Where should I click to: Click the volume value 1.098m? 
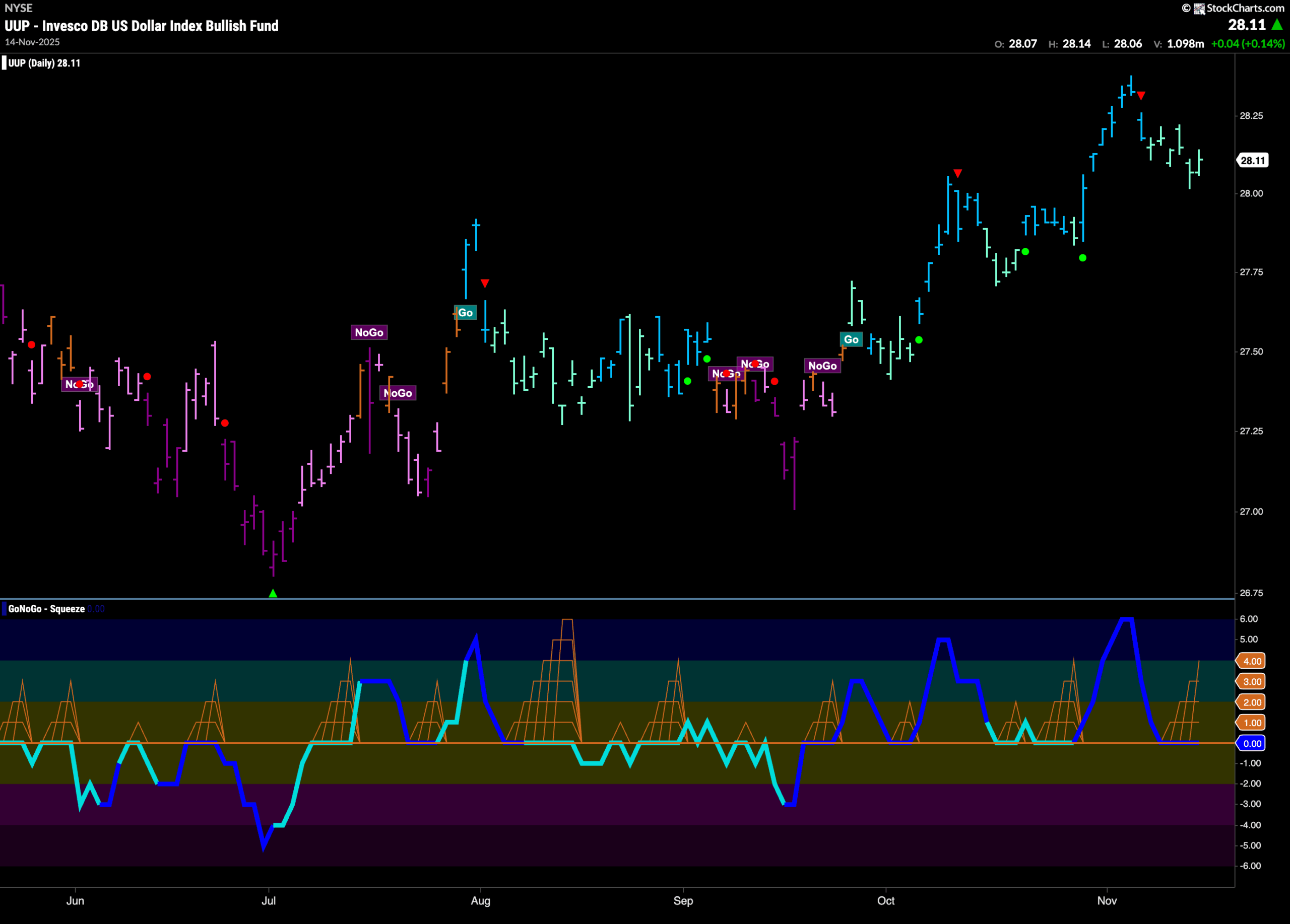pyautogui.click(x=1185, y=44)
